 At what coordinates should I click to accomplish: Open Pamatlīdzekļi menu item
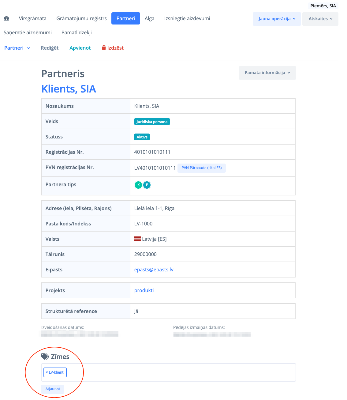point(76,32)
